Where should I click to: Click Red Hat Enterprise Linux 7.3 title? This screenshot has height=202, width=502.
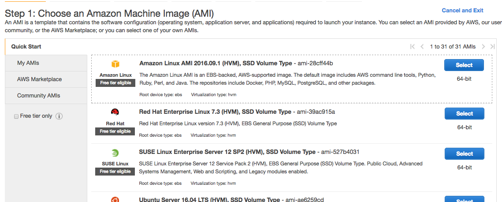click(x=216, y=112)
